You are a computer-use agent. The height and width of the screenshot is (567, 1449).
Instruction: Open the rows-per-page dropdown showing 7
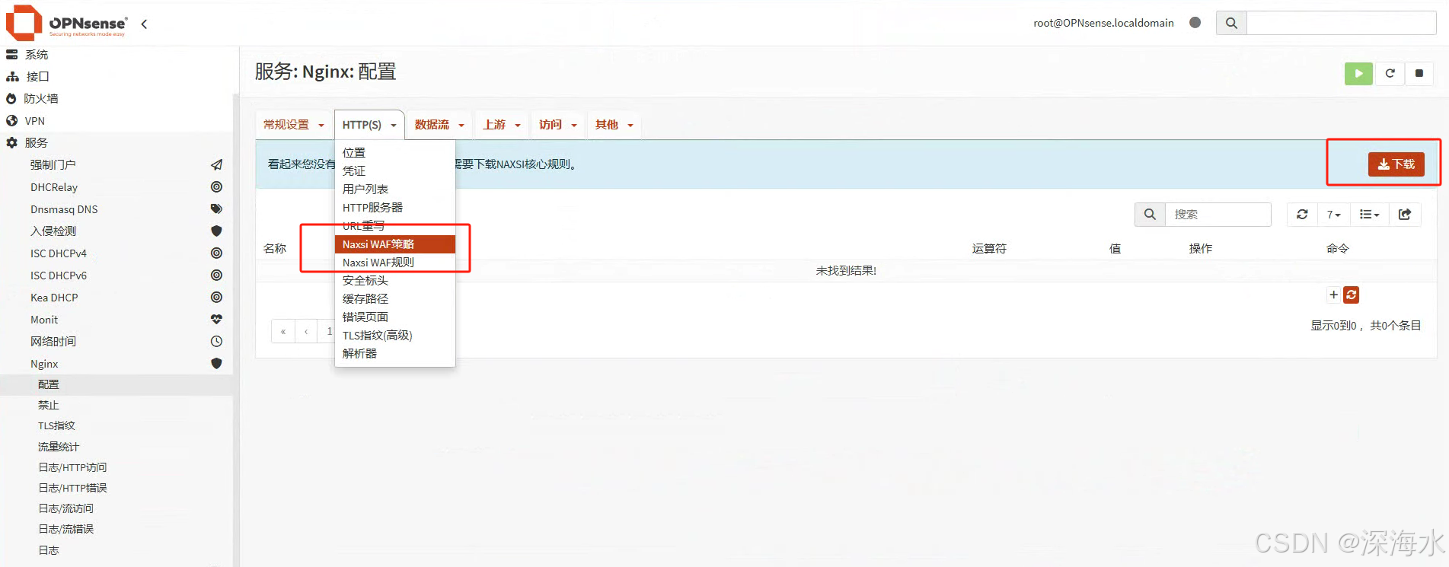click(x=1334, y=215)
